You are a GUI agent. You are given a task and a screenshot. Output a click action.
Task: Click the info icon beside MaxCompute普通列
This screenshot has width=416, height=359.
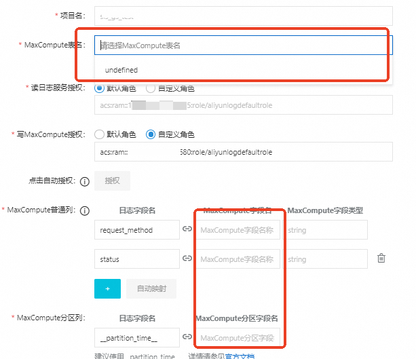coord(85,211)
